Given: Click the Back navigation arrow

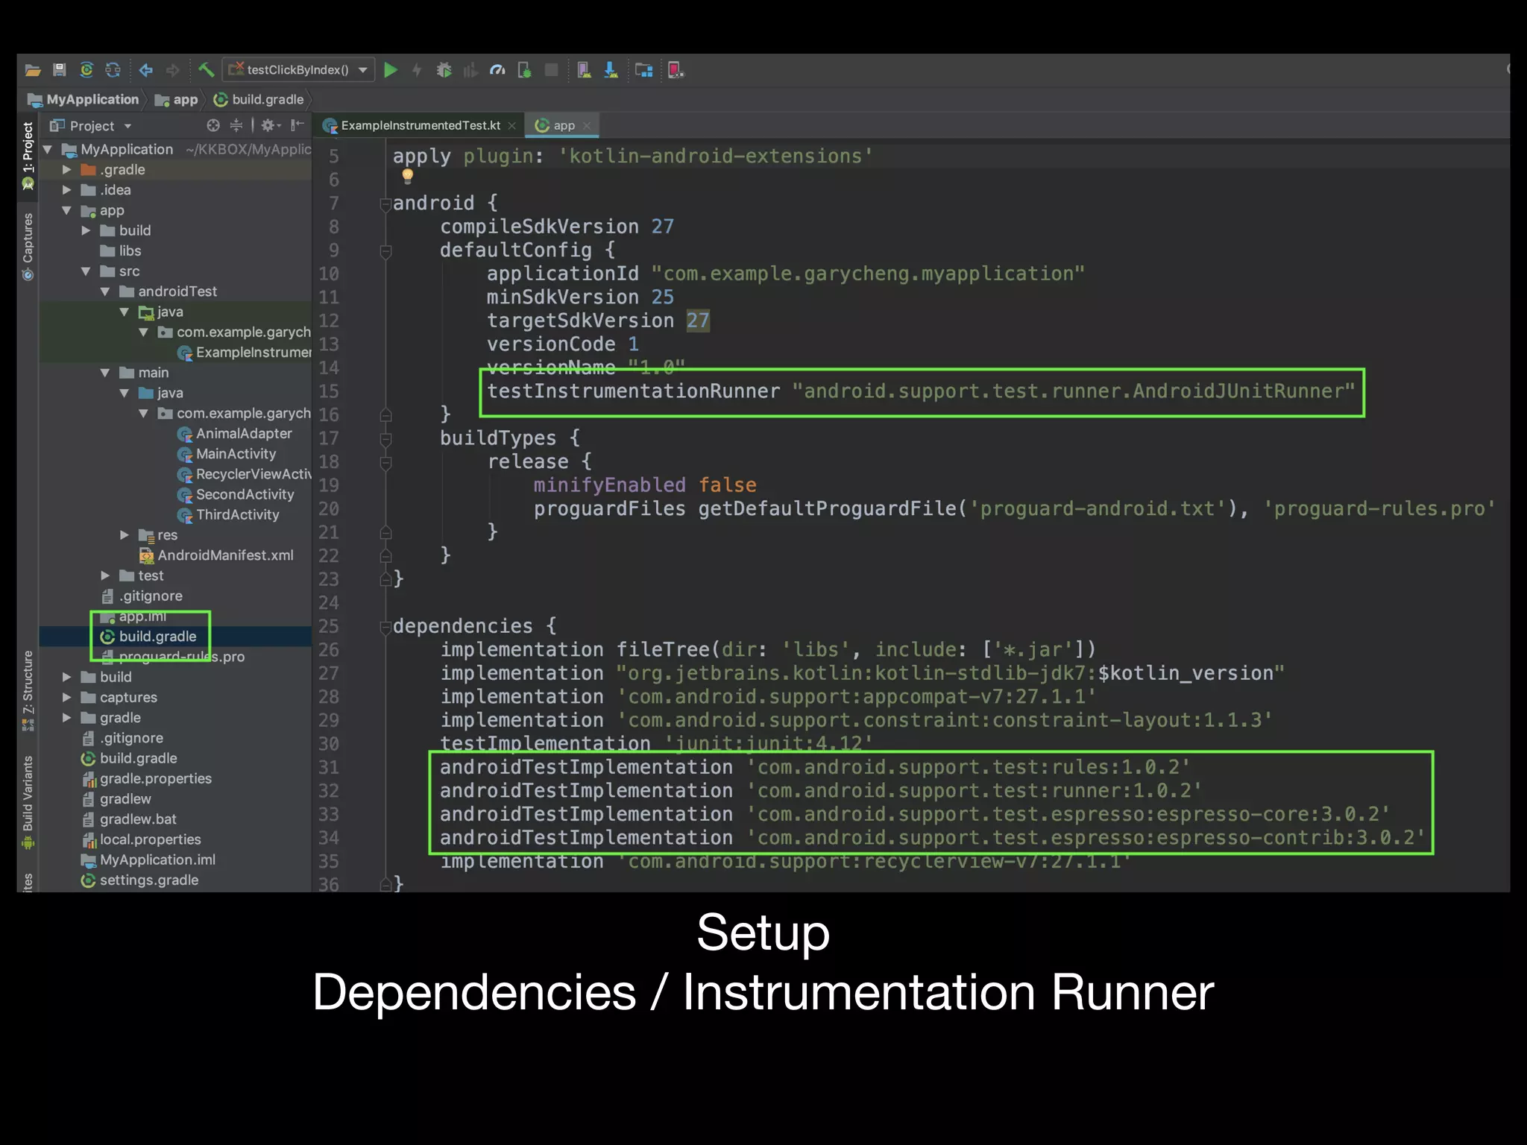Looking at the screenshot, I should tap(146, 70).
